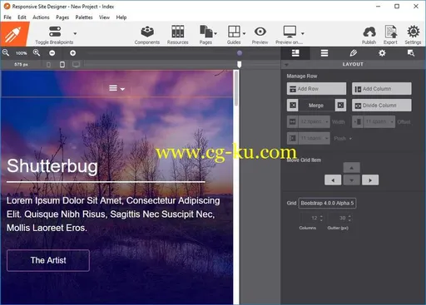Open the Width spans dropdown
The height and width of the screenshot is (305, 426).
click(315, 121)
